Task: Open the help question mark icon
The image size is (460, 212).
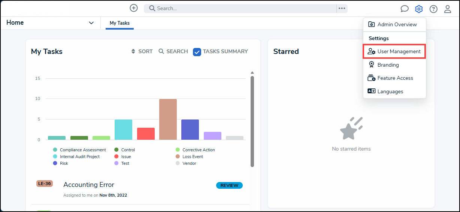Action: click(433, 9)
